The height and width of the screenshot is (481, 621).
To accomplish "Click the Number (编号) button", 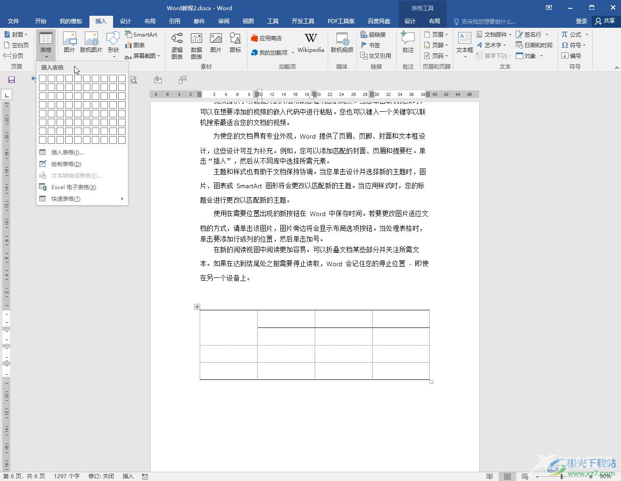I will (571, 56).
